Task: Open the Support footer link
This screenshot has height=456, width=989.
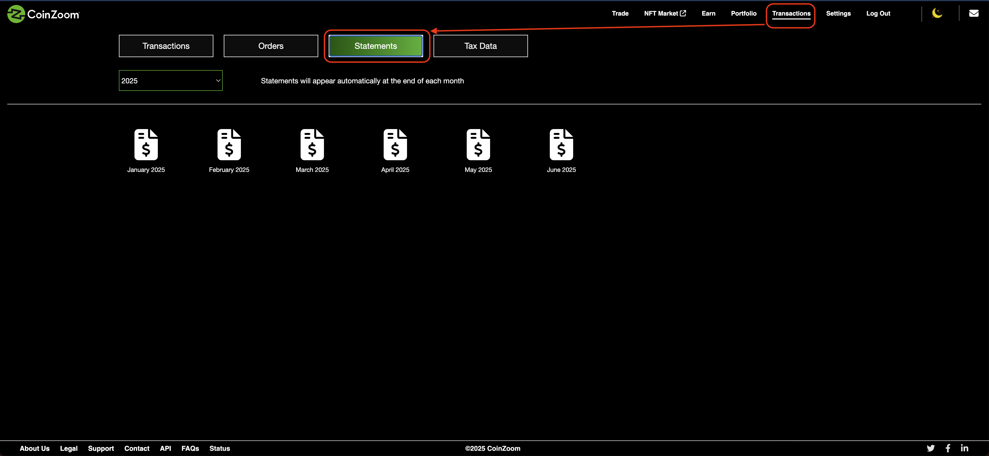Action: pos(101,448)
